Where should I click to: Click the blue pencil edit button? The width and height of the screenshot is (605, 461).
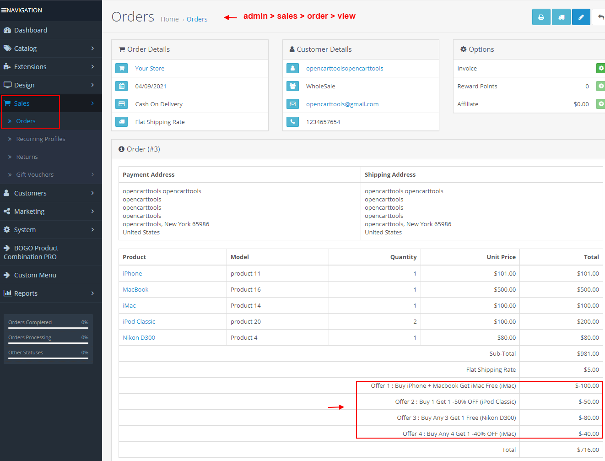[581, 17]
